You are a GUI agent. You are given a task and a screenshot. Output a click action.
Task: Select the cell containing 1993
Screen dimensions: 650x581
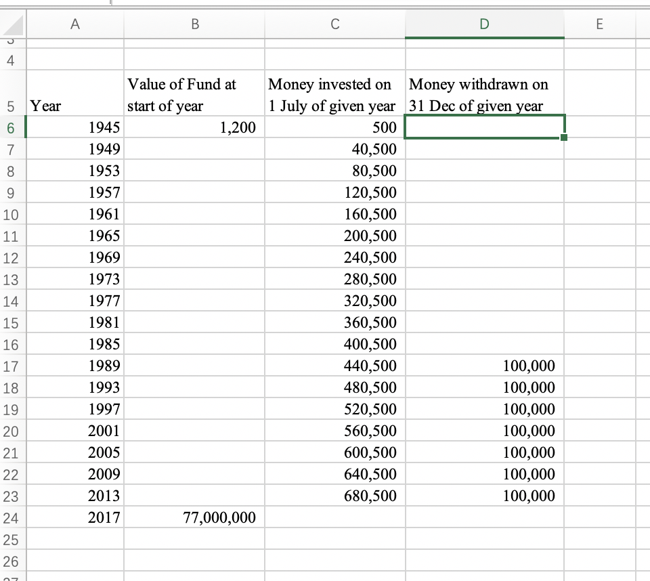pyautogui.click(x=75, y=387)
